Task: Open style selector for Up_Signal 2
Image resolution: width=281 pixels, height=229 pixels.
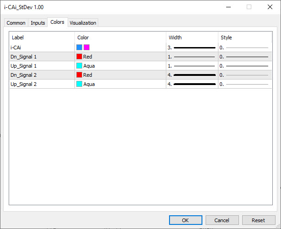Action: pos(245,84)
